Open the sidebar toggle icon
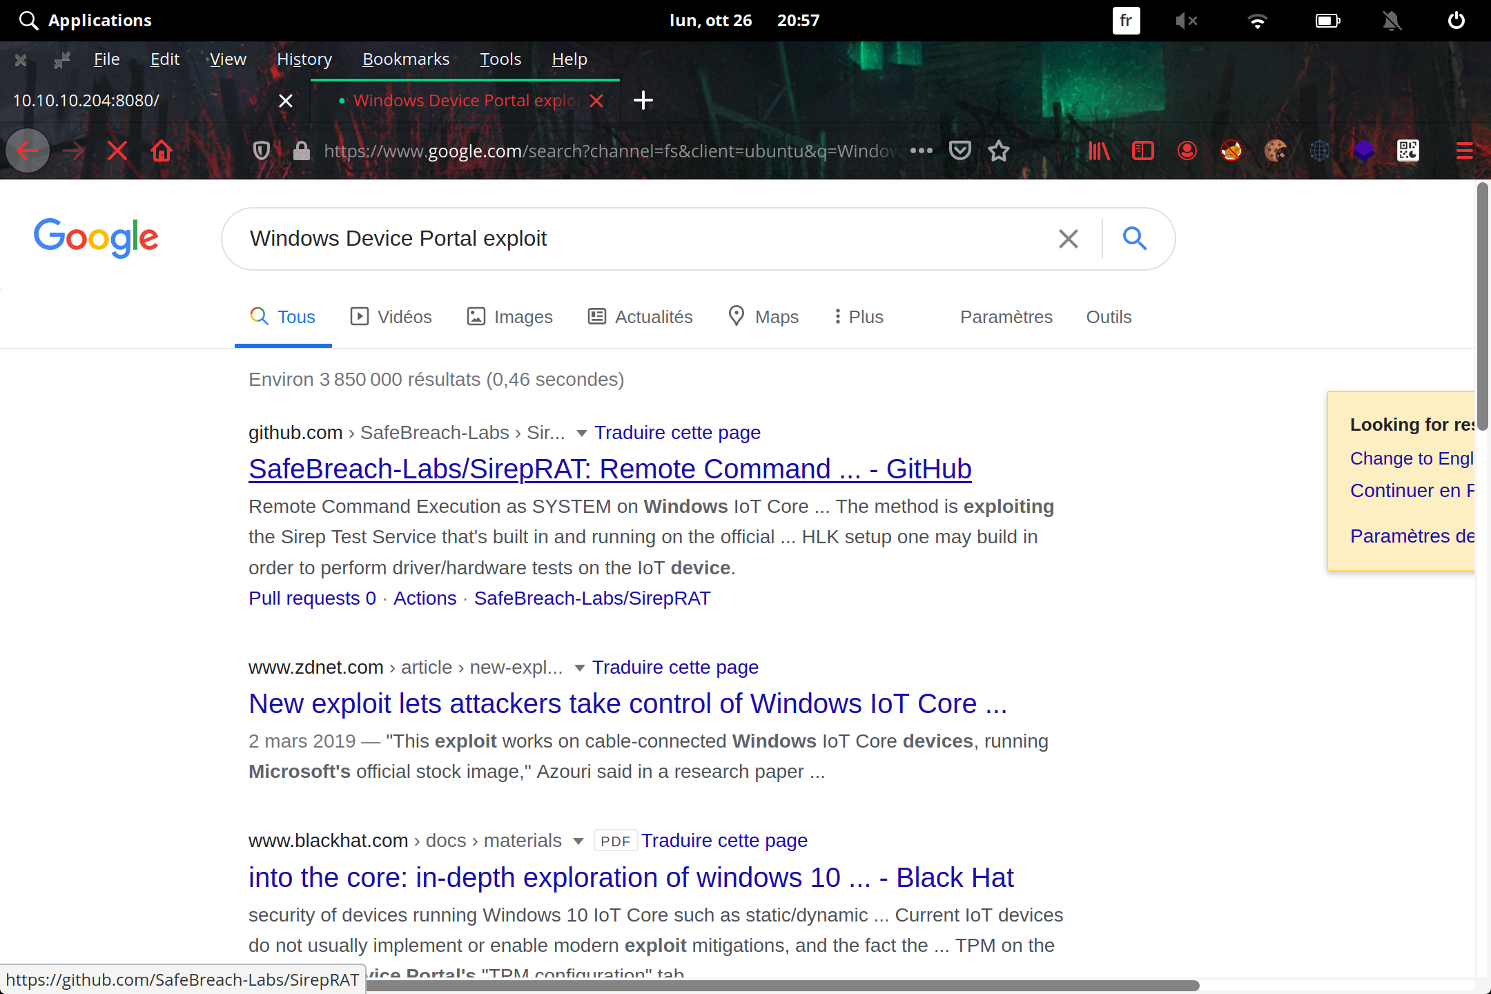The image size is (1491, 994). click(1142, 150)
